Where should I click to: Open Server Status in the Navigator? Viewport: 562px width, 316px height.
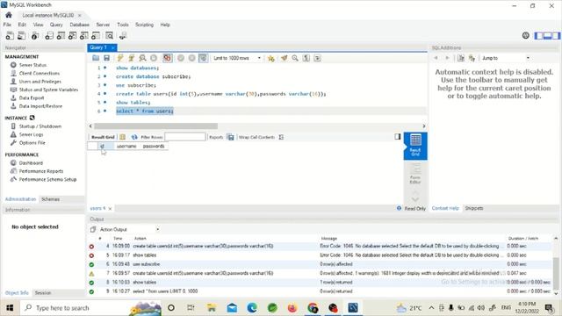click(x=32, y=65)
